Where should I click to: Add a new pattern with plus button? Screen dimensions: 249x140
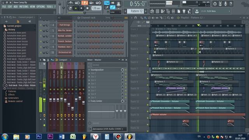(x=146, y=11)
